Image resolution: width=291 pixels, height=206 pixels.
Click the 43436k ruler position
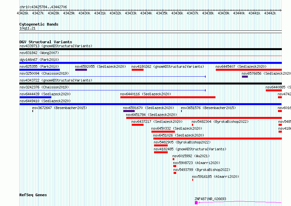click(x=177, y=13)
